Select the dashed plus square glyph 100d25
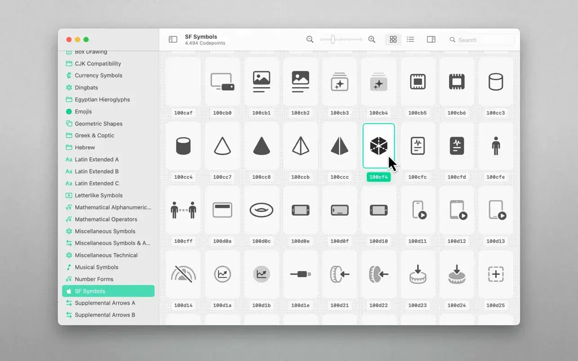 tap(495, 274)
